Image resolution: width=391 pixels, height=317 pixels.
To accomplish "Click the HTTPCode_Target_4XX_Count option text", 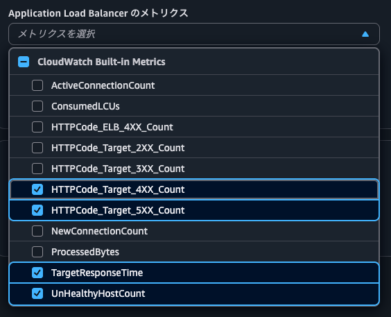I will click(x=118, y=189).
